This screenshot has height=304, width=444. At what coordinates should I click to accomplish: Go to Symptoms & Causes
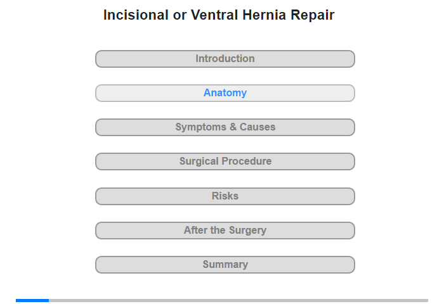click(x=225, y=127)
